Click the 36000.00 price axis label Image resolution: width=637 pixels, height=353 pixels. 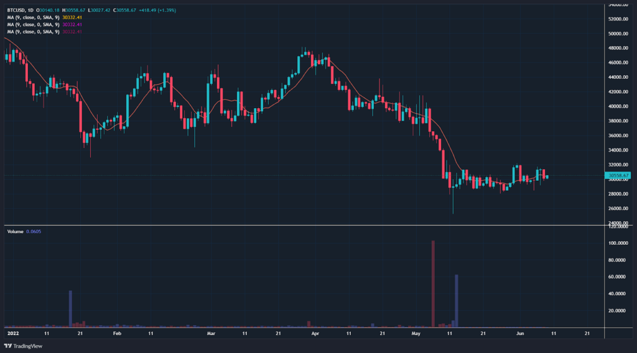[x=618, y=135]
